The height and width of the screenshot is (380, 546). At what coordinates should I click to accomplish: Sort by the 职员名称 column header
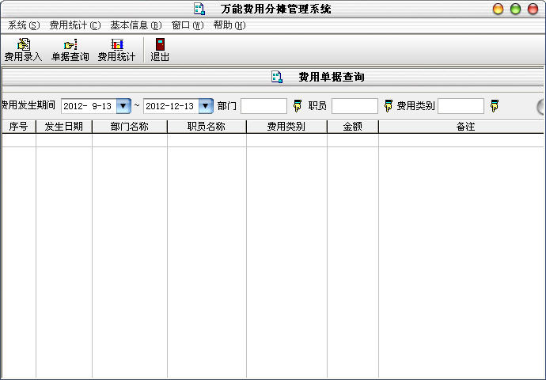pyautogui.click(x=207, y=127)
